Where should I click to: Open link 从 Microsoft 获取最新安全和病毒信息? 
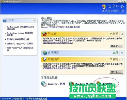pyautogui.click(x=21, y=28)
